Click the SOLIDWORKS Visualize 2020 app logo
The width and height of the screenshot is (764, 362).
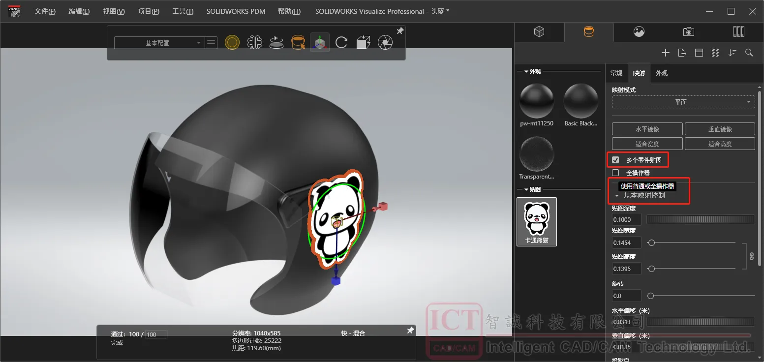click(x=14, y=11)
